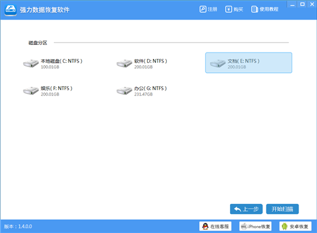317x233 pixels.
Task: Select the drive icon for D: partition
Action: 124,63
